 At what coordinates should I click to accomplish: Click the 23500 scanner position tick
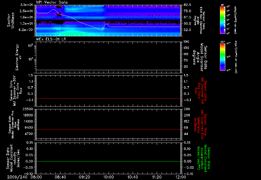coord(28,109)
